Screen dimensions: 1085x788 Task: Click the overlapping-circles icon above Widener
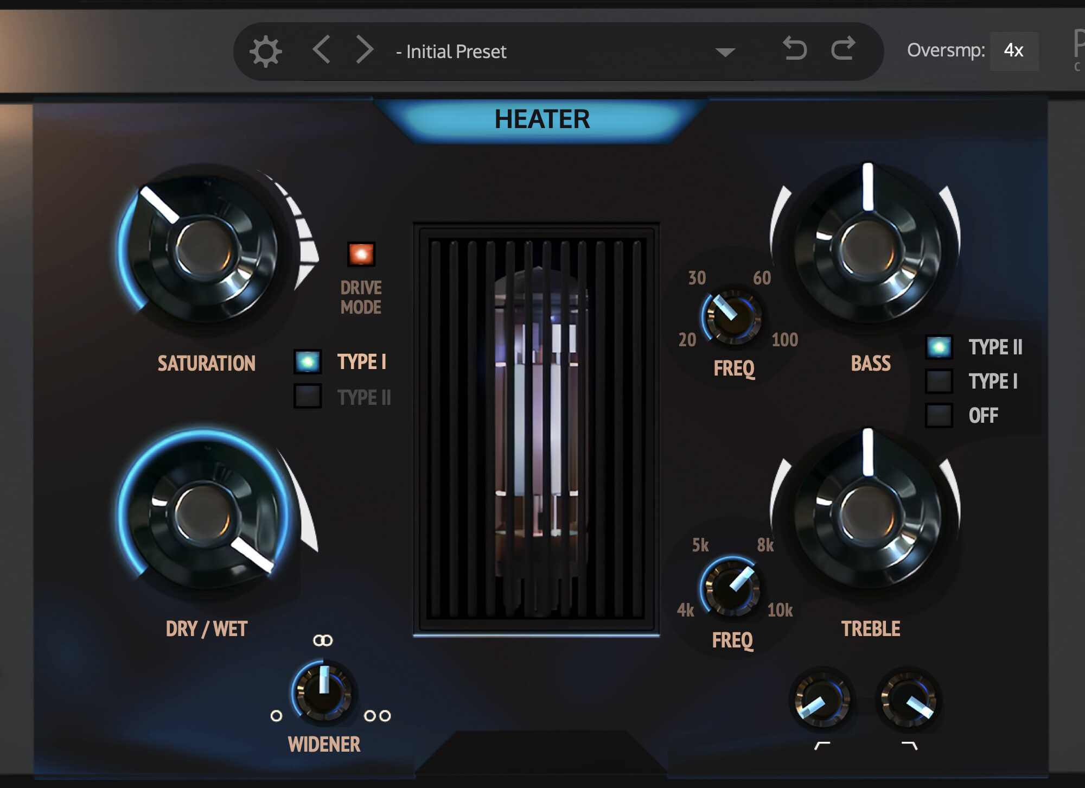[323, 640]
